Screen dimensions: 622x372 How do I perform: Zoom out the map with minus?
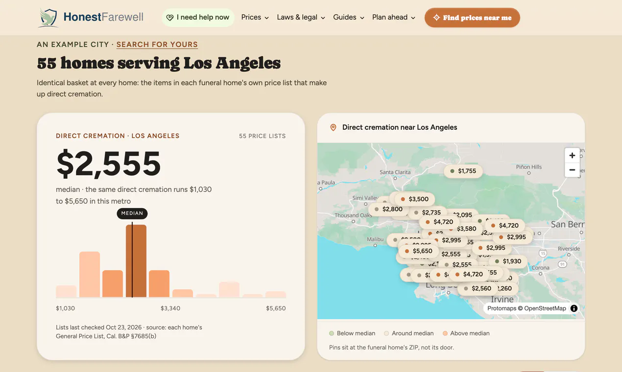point(572,170)
